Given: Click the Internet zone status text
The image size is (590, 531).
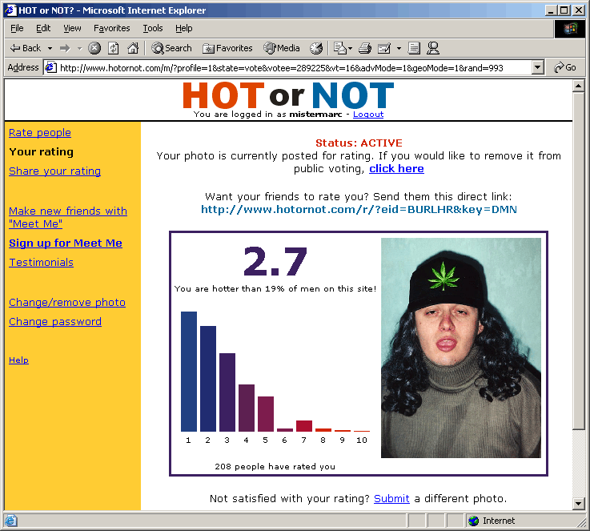Looking at the screenshot, I should point(499,521).
